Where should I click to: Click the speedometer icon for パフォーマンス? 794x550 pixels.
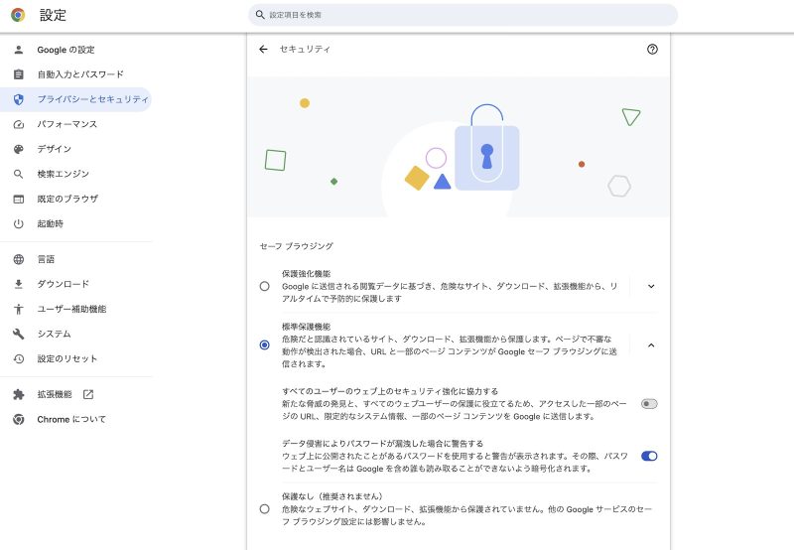[x=19, y=124]
